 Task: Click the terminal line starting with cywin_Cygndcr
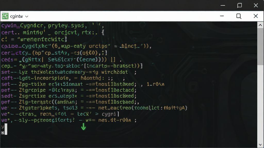point(53,26)
